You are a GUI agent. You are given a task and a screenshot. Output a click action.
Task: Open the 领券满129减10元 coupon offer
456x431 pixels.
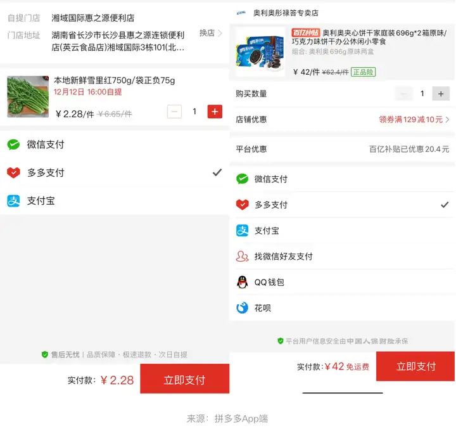[x=414, y=119]
